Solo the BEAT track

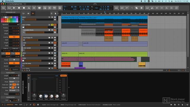click(52, 17)
